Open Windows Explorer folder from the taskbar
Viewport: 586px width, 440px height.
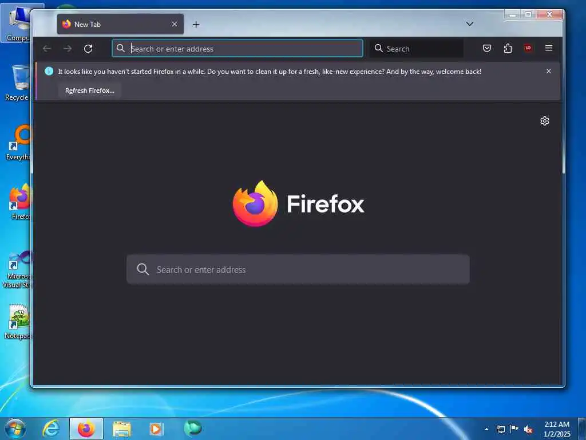click(x=122, y=429)
